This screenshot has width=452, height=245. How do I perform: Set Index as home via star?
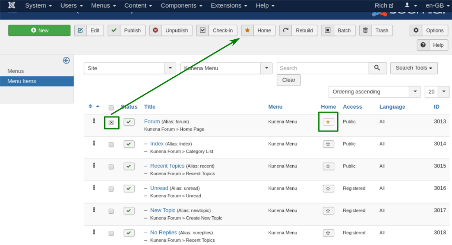pyautogui.click(x=328, y=144)
